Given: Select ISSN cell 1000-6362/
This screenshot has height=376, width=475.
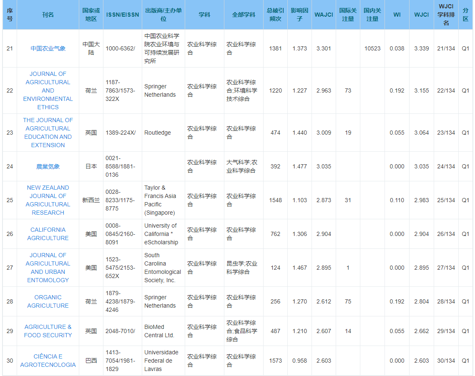Looking at the screenshot, I should (120, 48).
